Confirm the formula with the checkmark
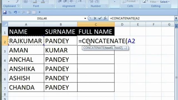Screen dimensions: 178x100 coord(100,18)
